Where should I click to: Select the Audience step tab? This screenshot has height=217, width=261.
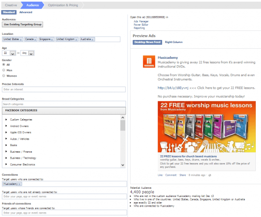coord(33,5)
